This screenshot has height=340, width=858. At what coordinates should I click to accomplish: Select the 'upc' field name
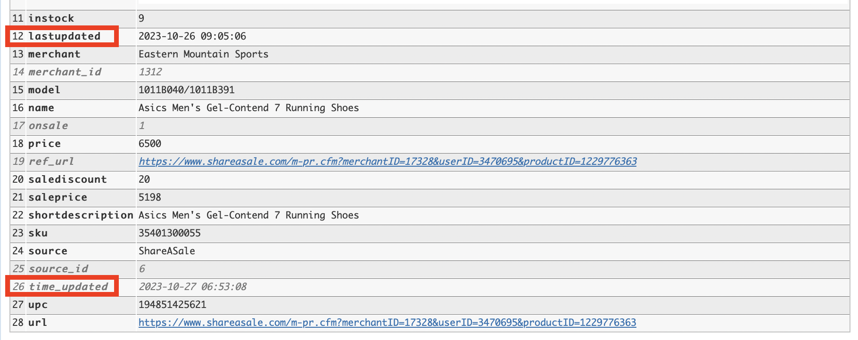coord(38,305)
